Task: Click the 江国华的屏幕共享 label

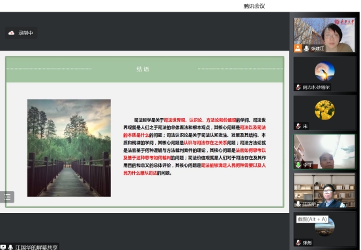Action: click(36, 247)
